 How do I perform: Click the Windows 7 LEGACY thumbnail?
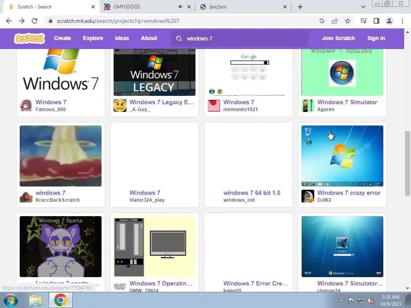155,72
